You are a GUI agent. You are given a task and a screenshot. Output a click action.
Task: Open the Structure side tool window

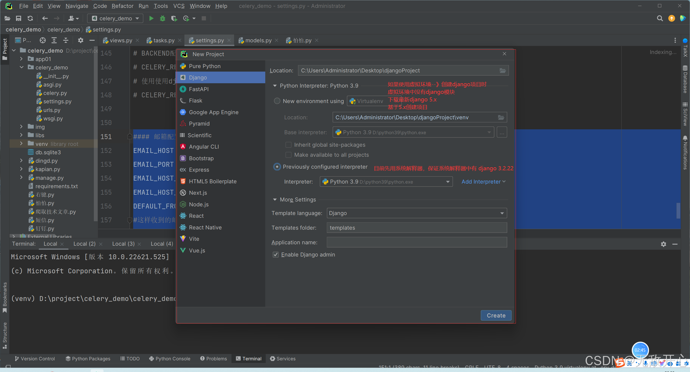pos(5,335)
